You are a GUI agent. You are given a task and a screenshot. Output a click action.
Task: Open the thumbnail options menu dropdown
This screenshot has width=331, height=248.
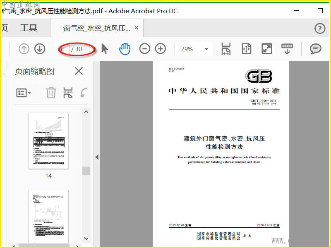(24, 93)
